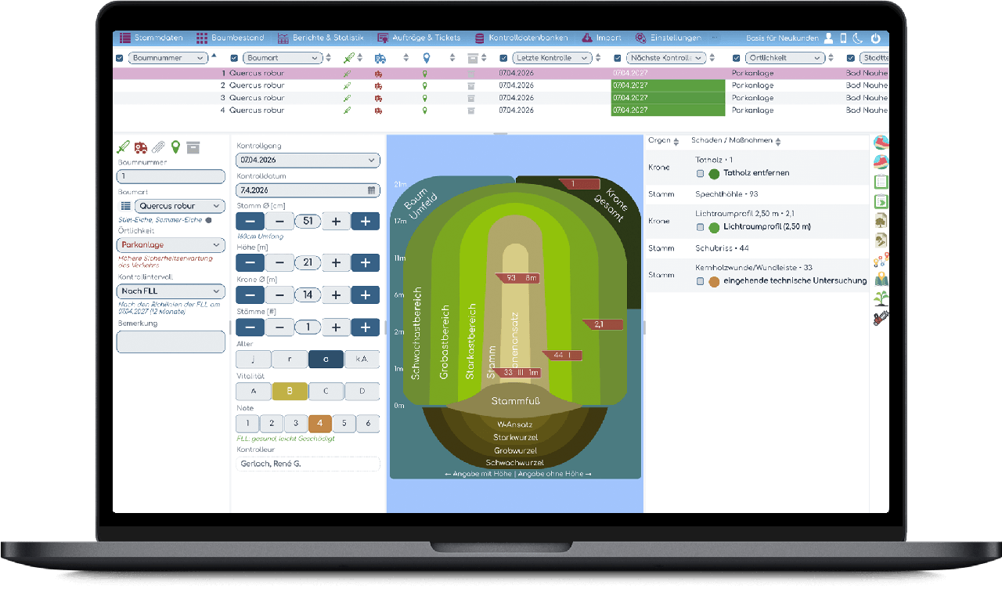This screenshot has width=1002, height=589.
Task: Click the archive box icon above Baumnummer
Action: coord(193,147)
